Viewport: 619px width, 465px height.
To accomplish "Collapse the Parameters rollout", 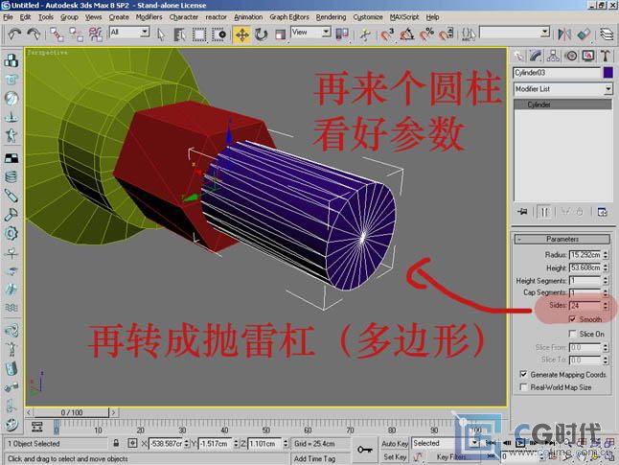I will point(562,239).
